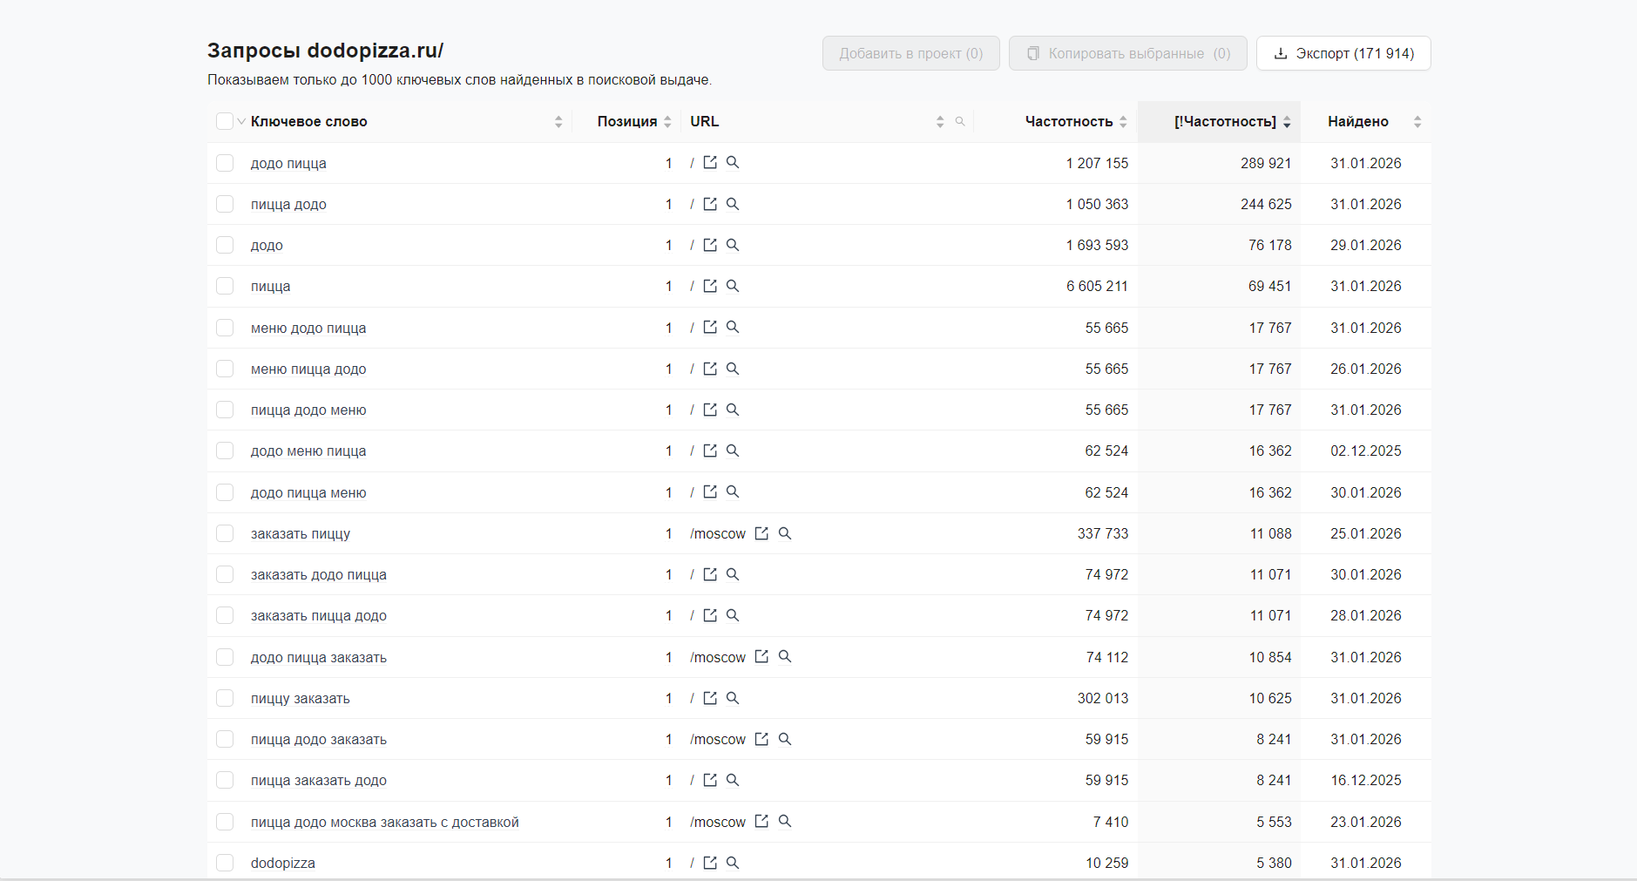Click the 'Частотность' column header
This screenshot has width=1637, height=881.
pyautogui.click(x=1068, y=122)
